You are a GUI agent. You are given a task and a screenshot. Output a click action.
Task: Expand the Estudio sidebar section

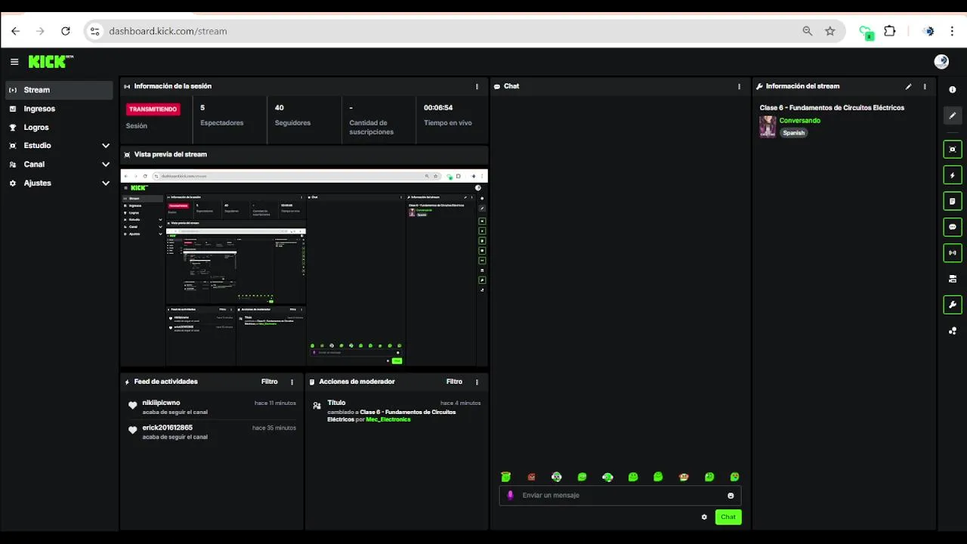click(x=106, y=145)
